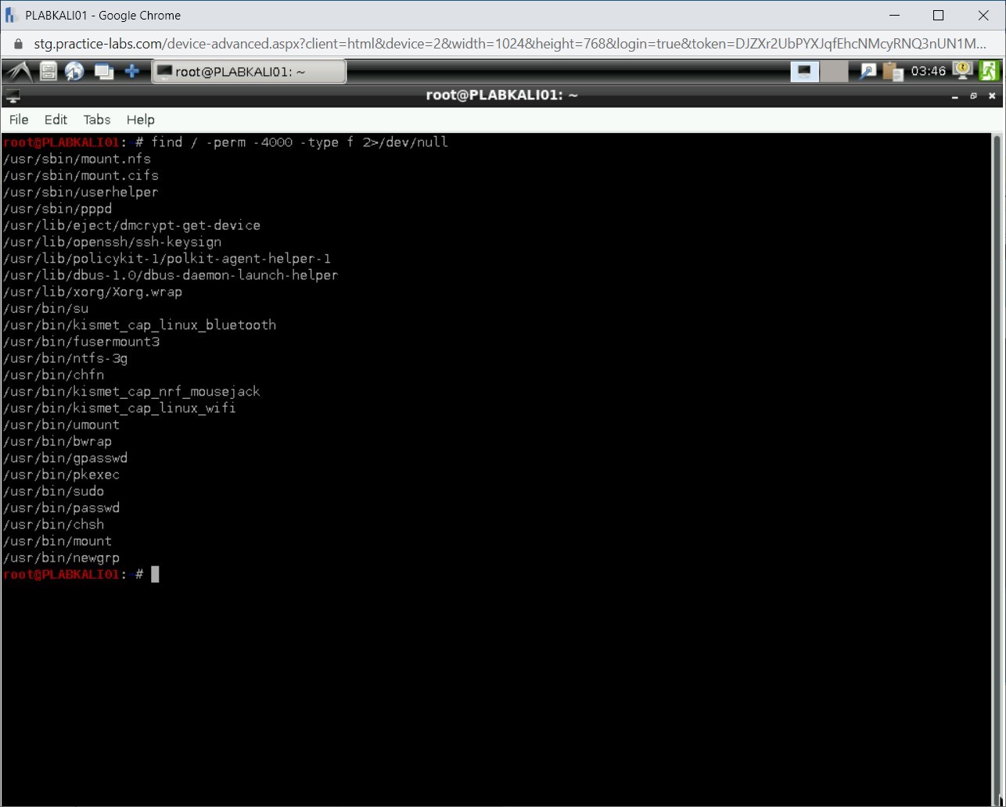Viewport: 1006px width, 807px height.
Task: Open the magnifier search tray icon
Action: click(x=868, y=72)
